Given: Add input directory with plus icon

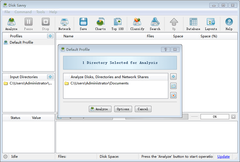Looking at the screenshot, I should (x=50, y=77).
